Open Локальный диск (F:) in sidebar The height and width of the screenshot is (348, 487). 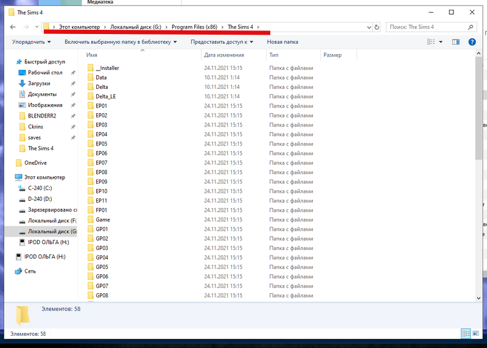tap(52, 221)
